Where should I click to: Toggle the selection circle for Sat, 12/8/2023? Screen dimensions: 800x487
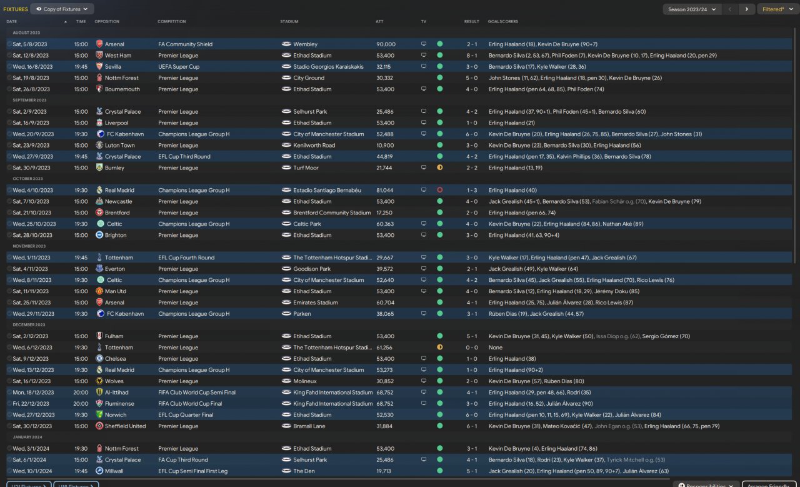[x=9, y=56]
